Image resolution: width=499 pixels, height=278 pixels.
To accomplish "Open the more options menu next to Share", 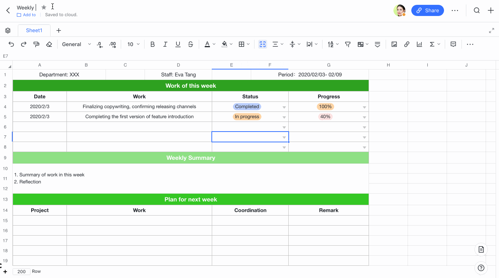I will 455,10.
